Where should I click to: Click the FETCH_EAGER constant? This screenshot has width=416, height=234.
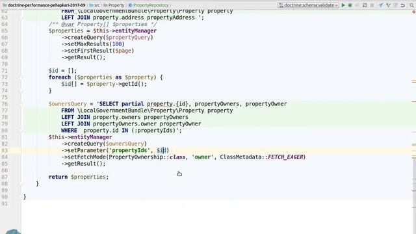tap(285, 157)
